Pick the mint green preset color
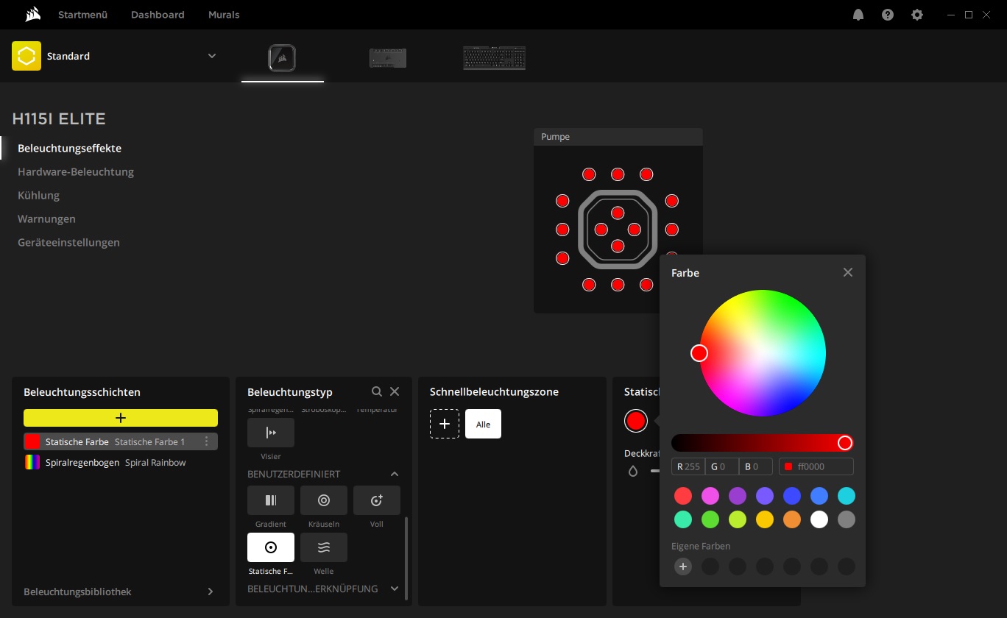1007x618 pixels. [683, 519]
